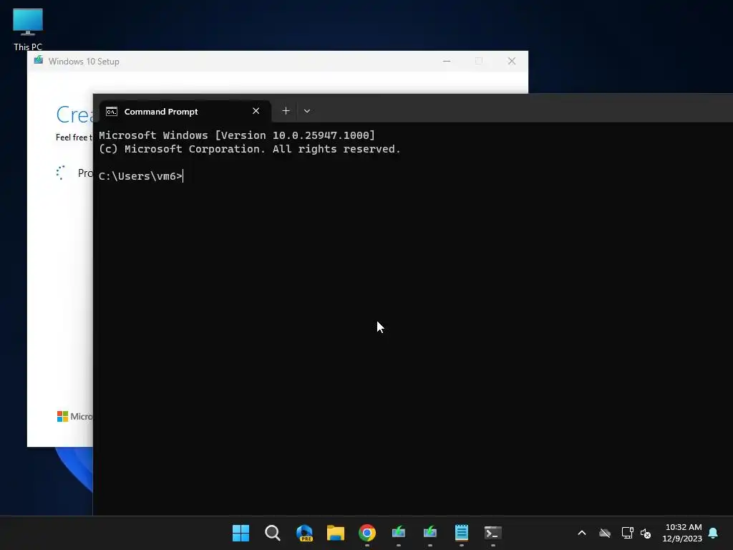Image resolution: width=733 pixels, height=550 pixels.
Task: Switch to Terminal on taskbar
Action: click(492, 533)
